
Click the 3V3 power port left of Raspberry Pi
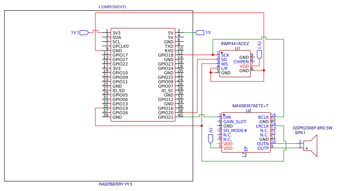pyautogui.click(x=84, y=33)
